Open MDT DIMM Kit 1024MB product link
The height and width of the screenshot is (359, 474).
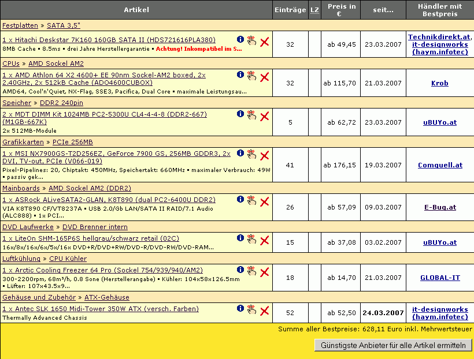pos(105,118)
